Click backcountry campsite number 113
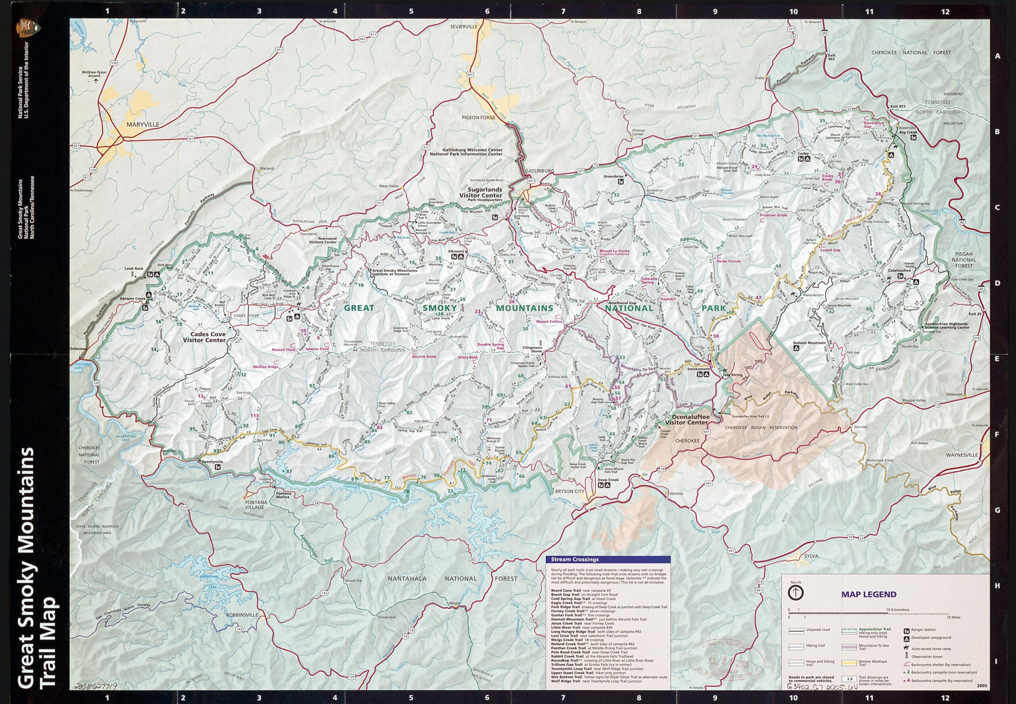The height and width of the screenshot is (704, 1016). tap(254, 415)
